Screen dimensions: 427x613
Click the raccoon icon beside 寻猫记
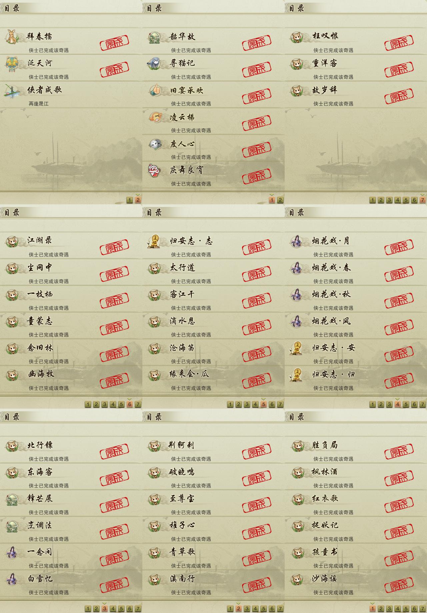pos(154,63)
